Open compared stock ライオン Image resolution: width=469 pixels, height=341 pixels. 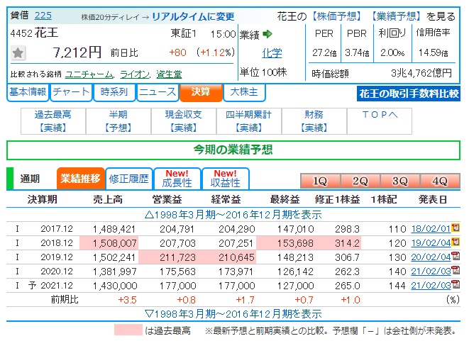(135, 74)
